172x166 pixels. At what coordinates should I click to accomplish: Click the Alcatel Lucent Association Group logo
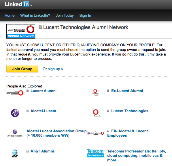[15, 133]
